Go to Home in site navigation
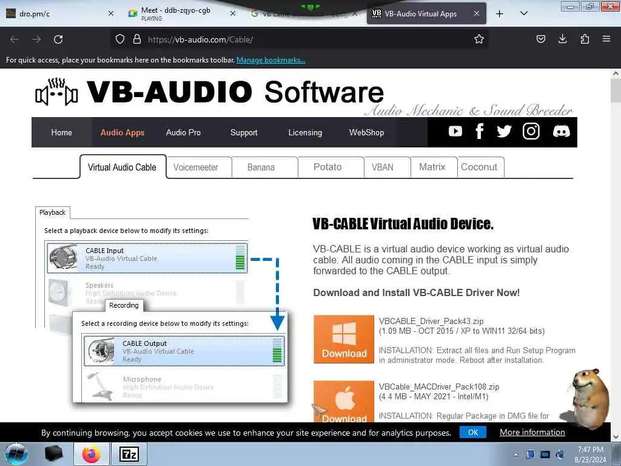 click(x=62, y=132)
